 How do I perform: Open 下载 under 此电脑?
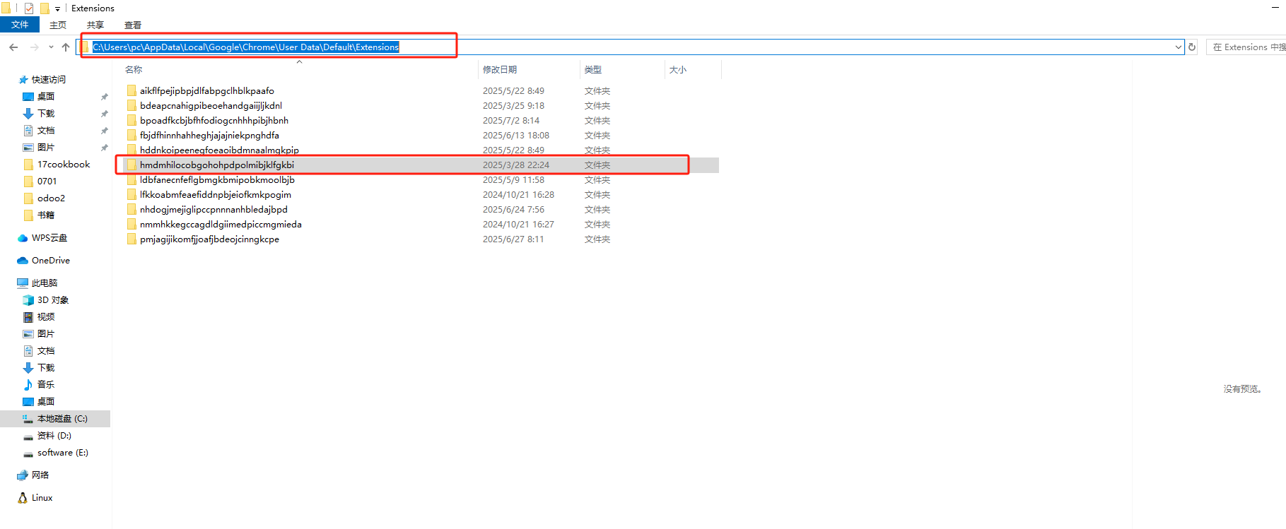[46, 368]
